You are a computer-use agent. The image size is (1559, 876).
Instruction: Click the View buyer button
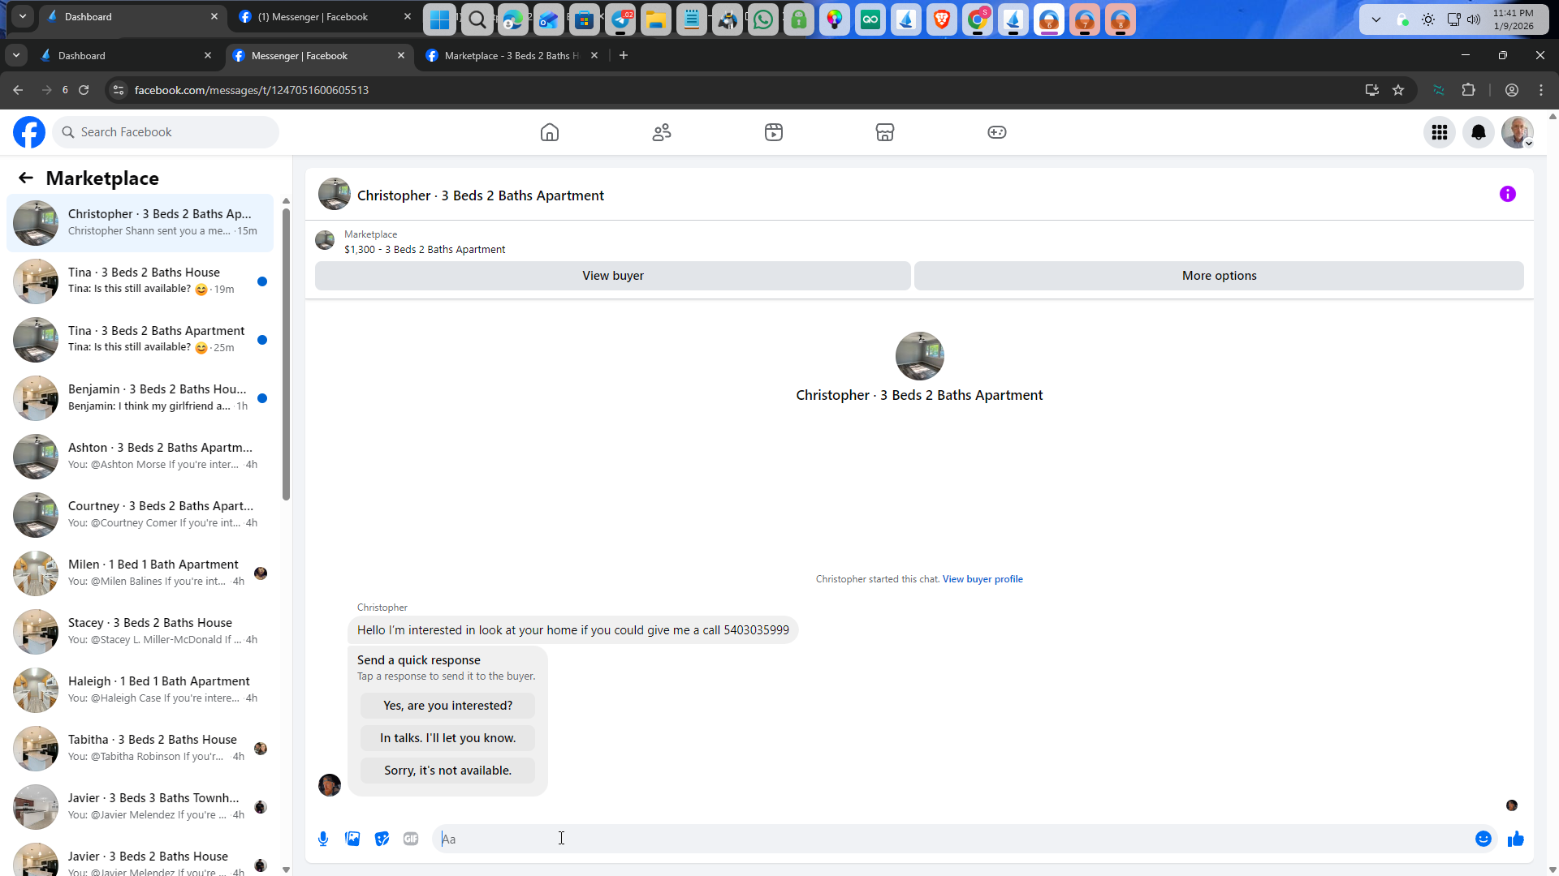click(612, 276)
